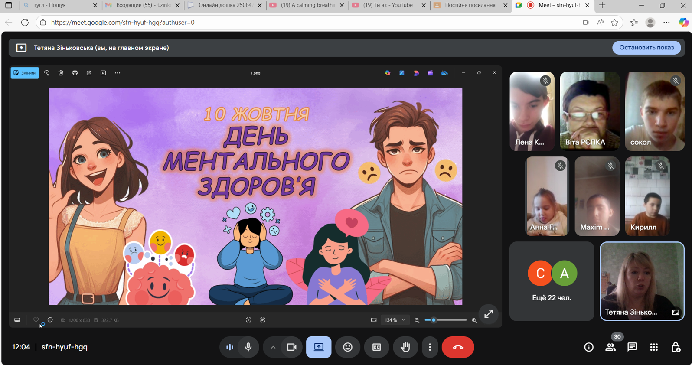Open the activities grid icon
The width and height of the screenshot is (692, 365).
[x=654, y=347]
